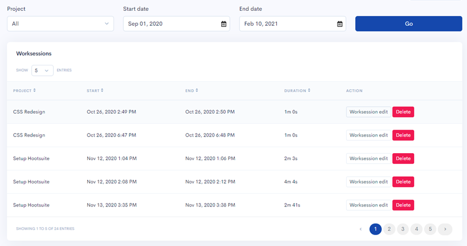Viewport: 467px width, 246px height.
Task: Go to next page arrow
Action: click(445, 229)
